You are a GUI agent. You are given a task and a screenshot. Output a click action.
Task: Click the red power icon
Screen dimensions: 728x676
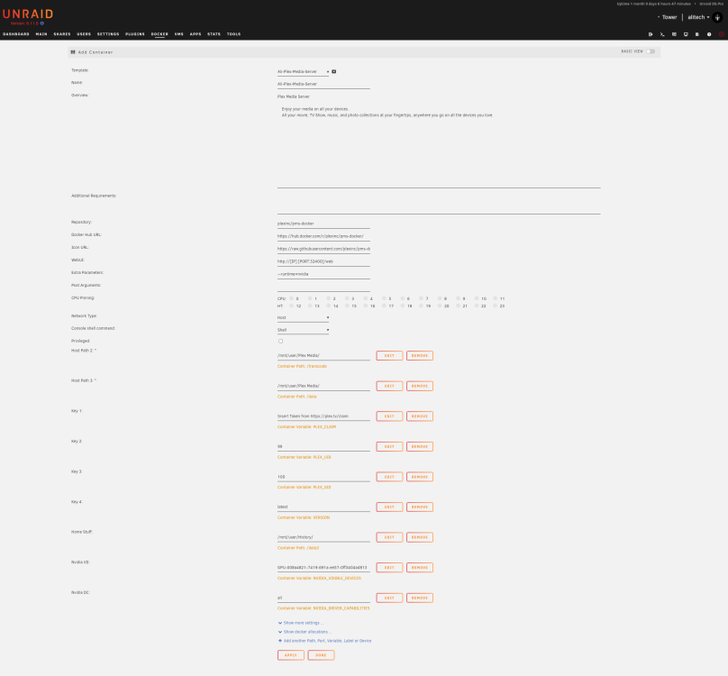pos(721,34)
